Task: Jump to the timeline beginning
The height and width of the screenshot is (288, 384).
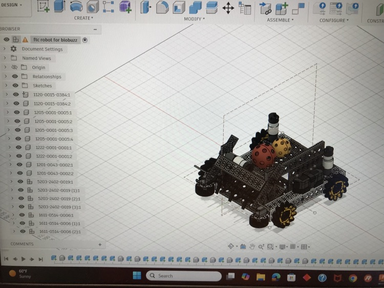Action: click(6, 259)
